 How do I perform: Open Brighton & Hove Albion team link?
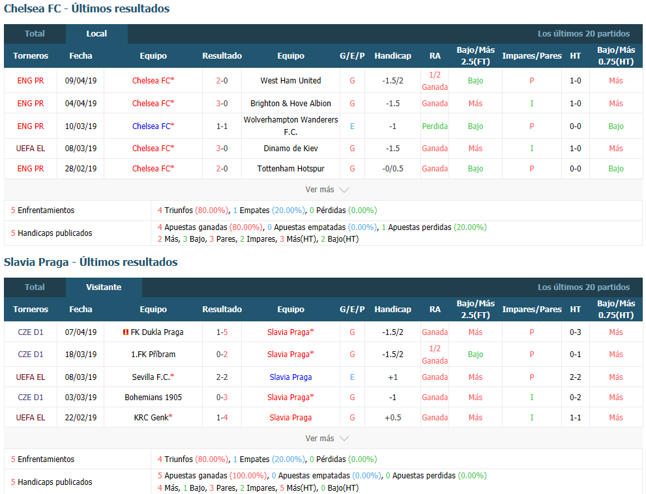[291, 104]
